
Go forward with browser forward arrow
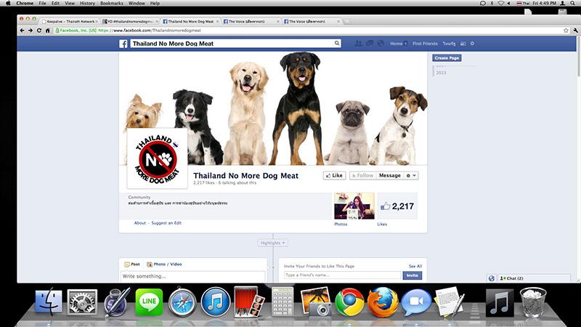click(x=31, y=31)
